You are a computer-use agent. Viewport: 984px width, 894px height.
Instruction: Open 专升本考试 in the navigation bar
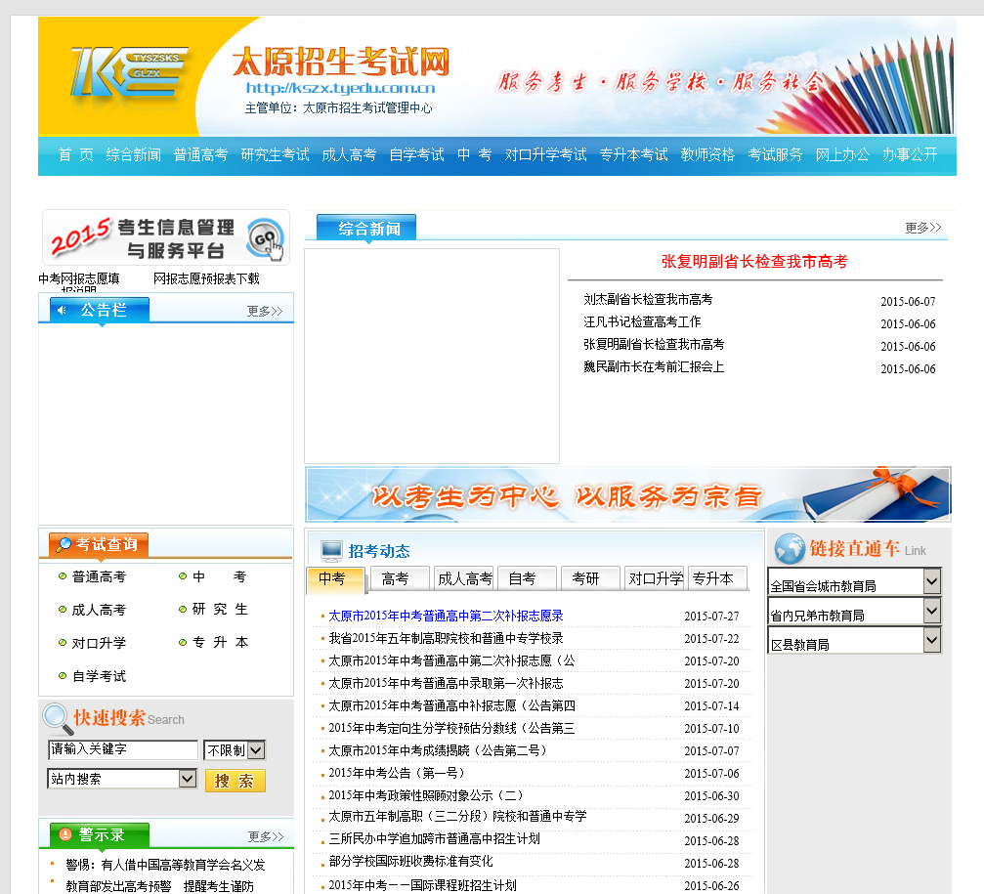[x=633, y=155]
